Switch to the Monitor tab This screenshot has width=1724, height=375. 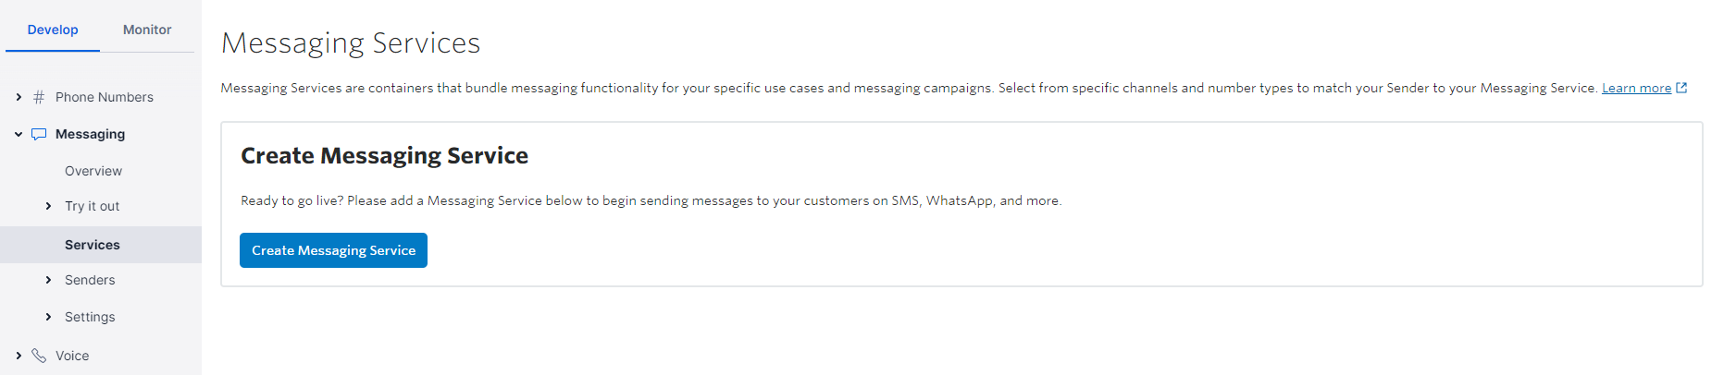147,30
